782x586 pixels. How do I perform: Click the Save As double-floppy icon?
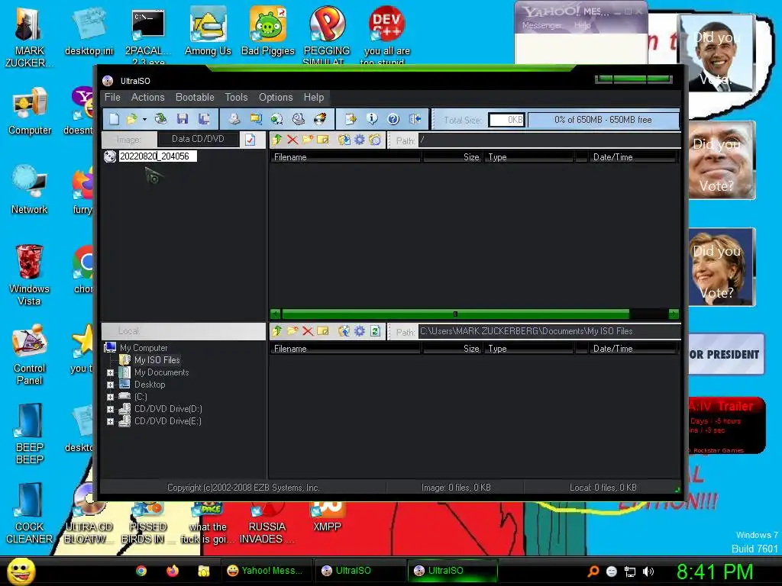[204, 119]
